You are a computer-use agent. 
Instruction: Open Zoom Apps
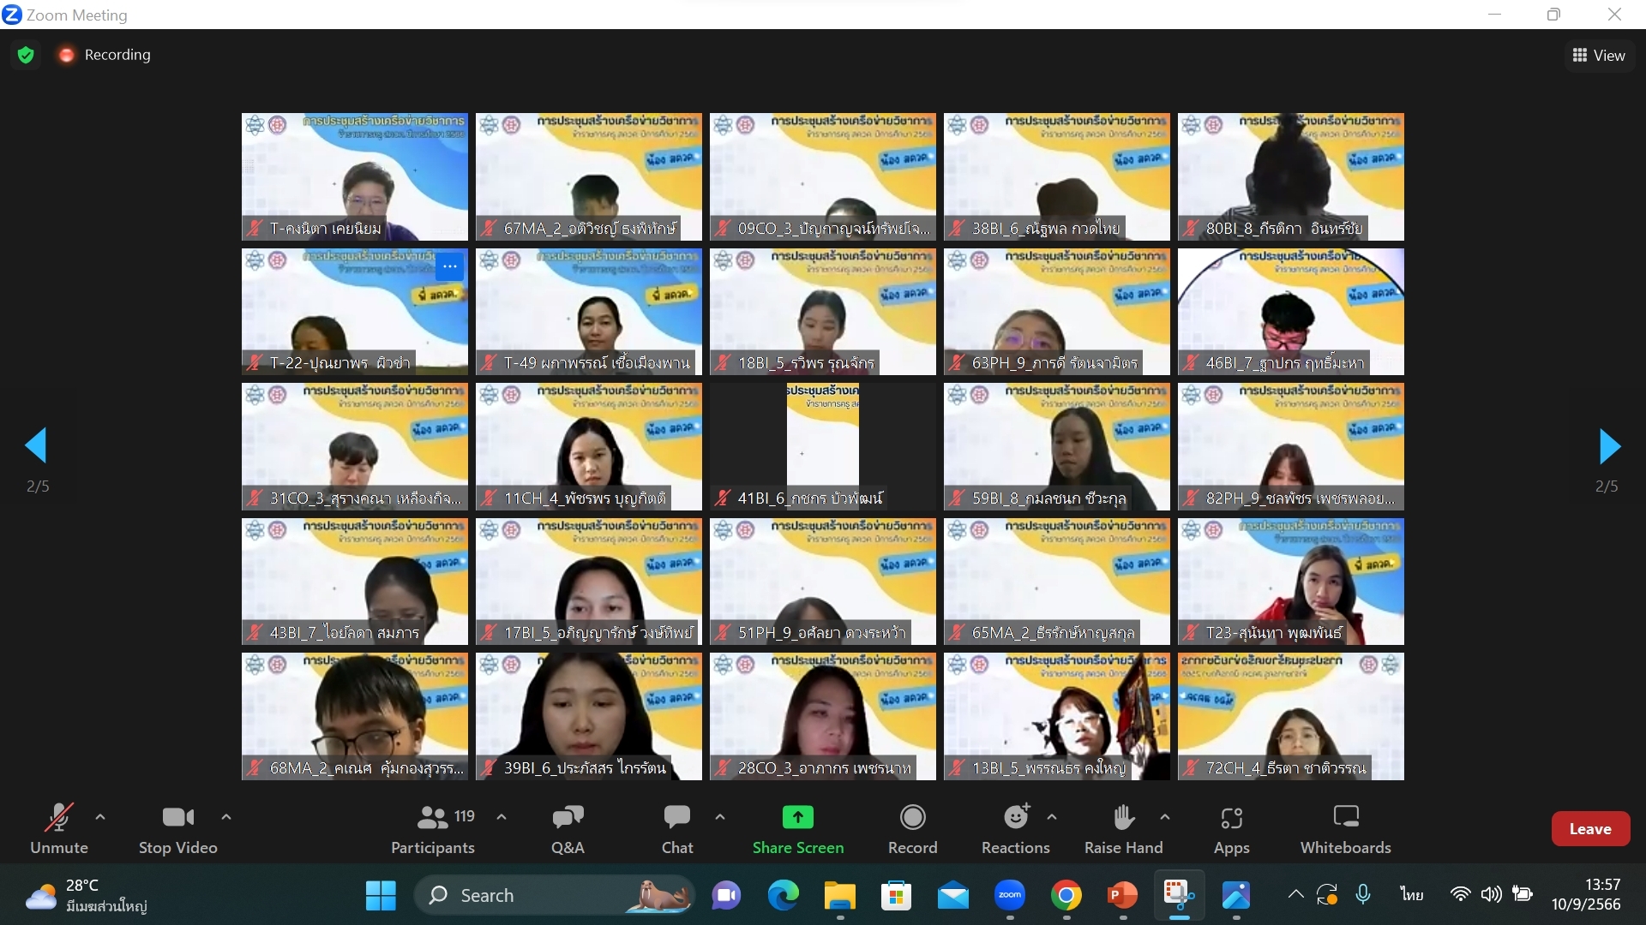point(1232,828)
